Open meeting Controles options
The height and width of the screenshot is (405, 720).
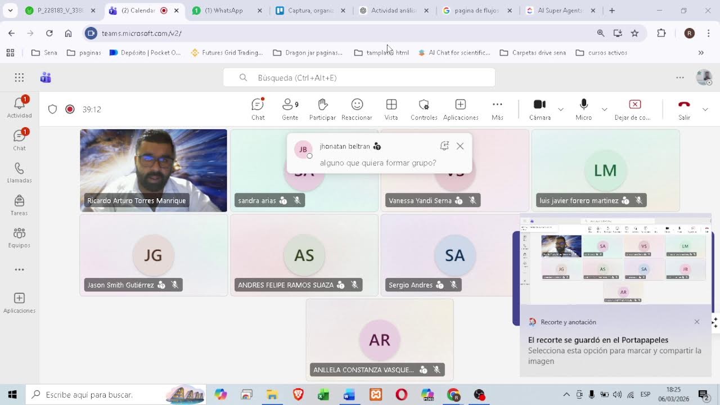click(424, 109)
